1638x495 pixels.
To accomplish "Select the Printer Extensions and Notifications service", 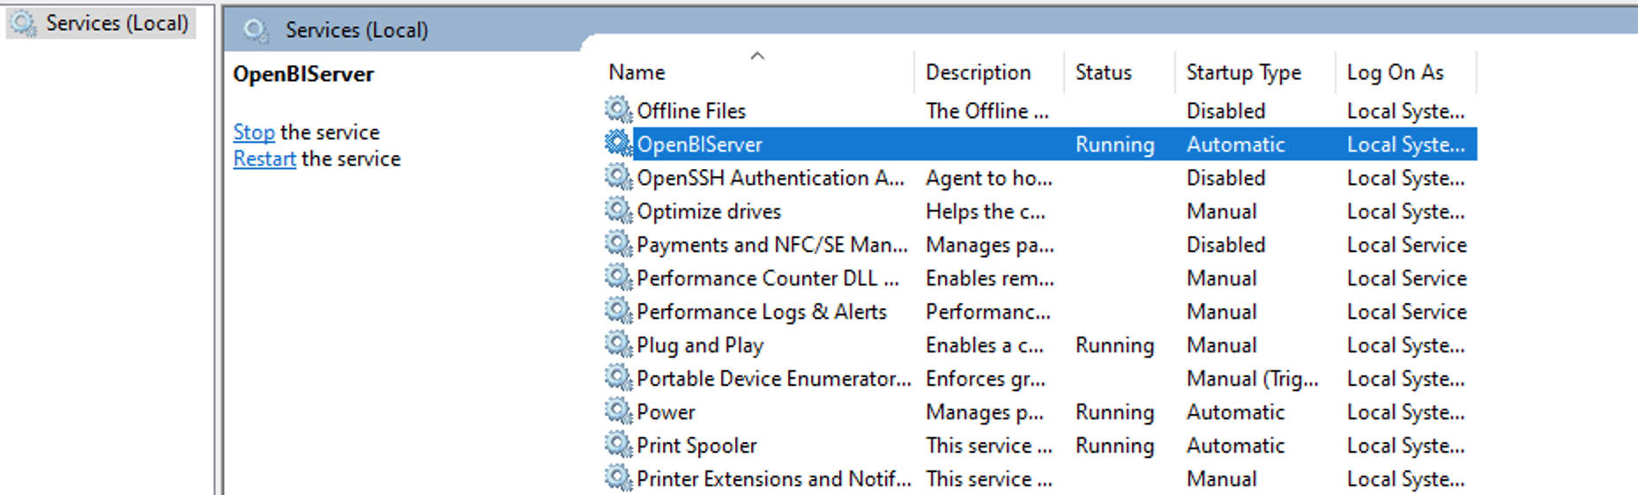I will coord(1040,479).
